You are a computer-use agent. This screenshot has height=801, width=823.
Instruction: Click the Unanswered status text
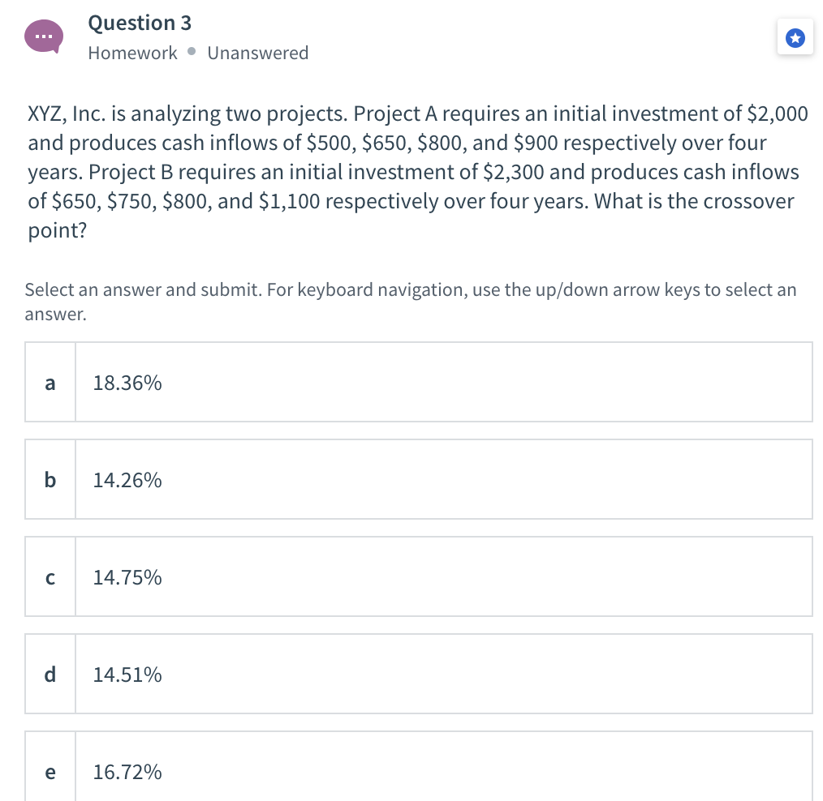[257, 53]
